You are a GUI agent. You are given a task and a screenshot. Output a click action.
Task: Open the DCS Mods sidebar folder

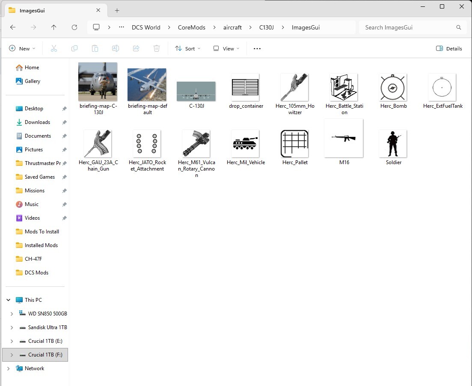coord(36,273)
